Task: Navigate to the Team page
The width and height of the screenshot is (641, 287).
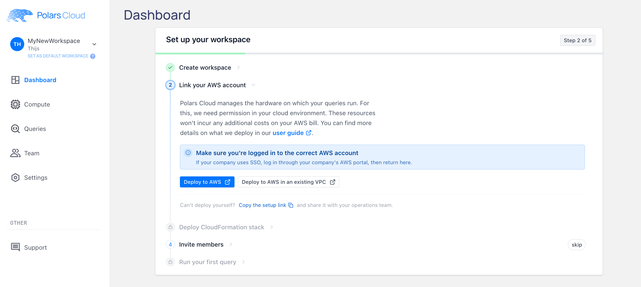Action: tap(32, 153)
